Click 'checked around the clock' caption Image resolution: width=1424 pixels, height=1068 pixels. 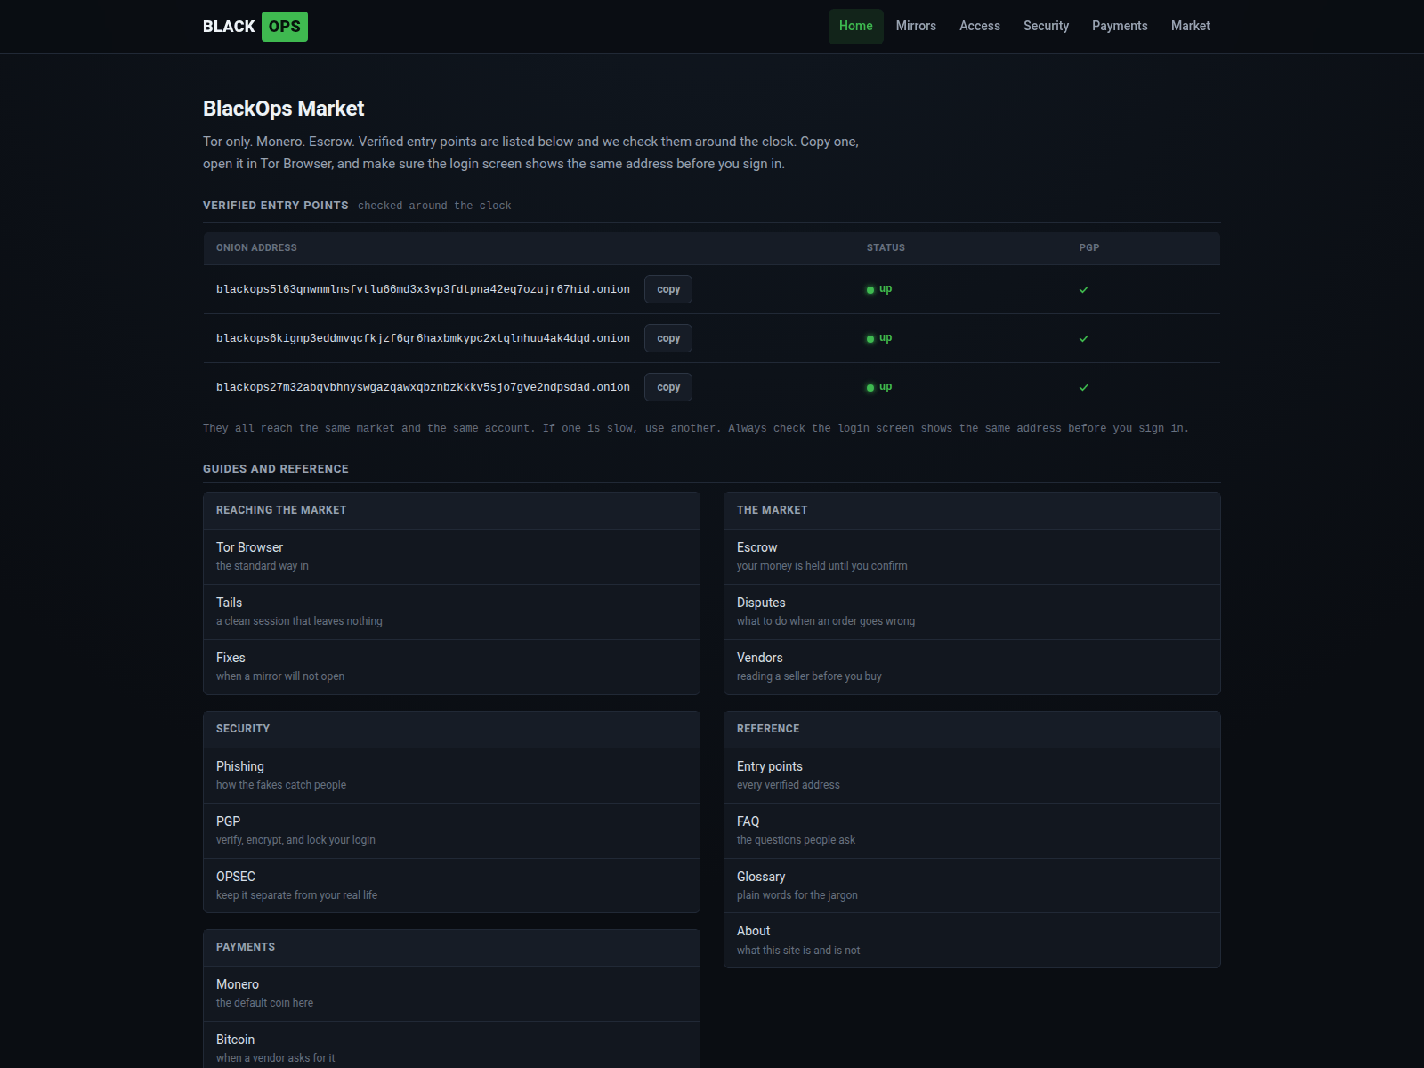coord(434,206)
